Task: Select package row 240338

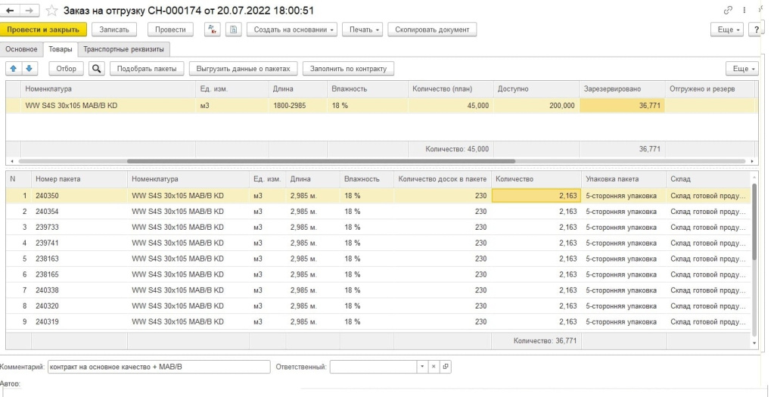Action: [378, 290]
